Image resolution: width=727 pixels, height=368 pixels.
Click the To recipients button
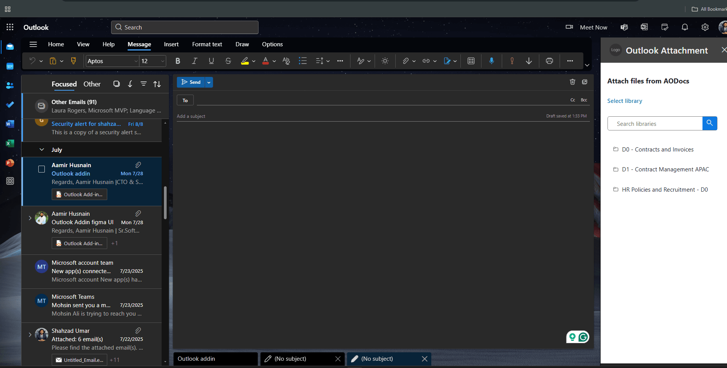pyautogui.click(x=185, y=100)
